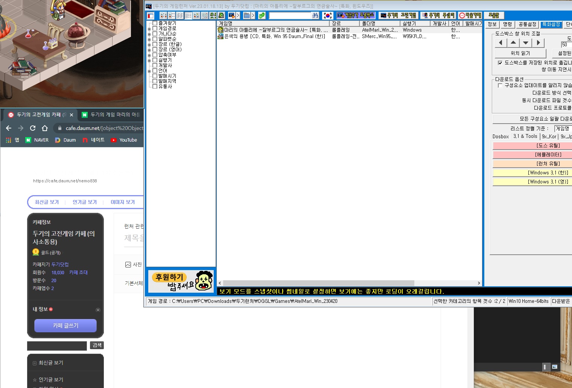Click the green refresh icon in toolbar

click(262, 15)
